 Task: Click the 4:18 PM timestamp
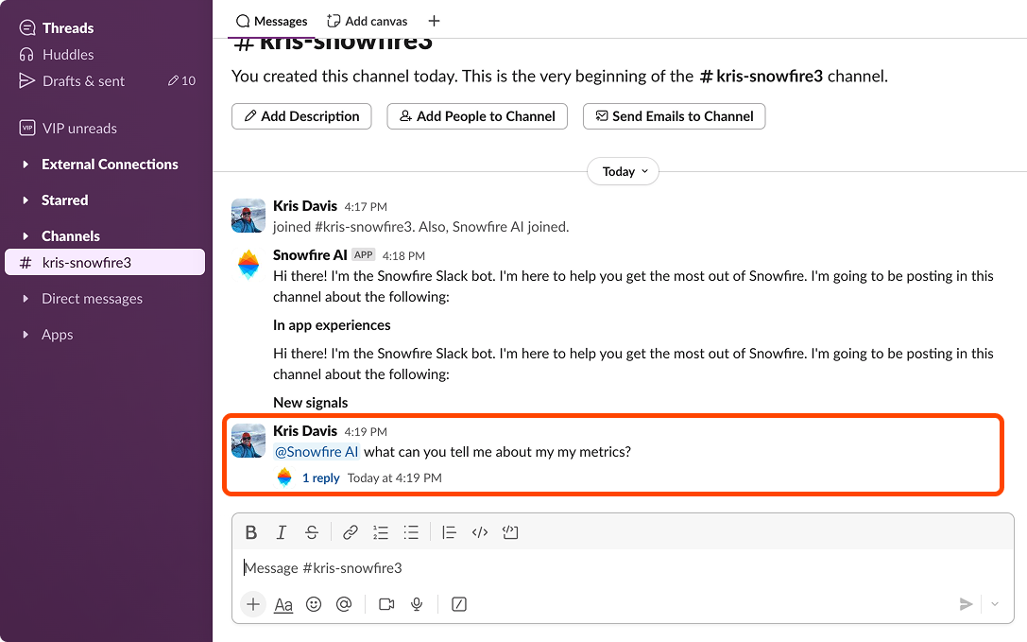pos(403,255)
